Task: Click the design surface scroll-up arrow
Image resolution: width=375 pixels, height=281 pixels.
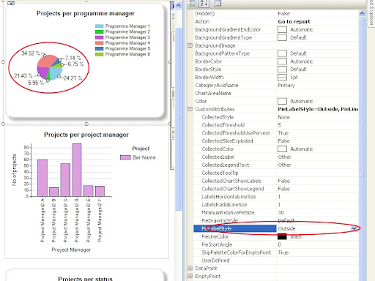Action: coord(179,5)
